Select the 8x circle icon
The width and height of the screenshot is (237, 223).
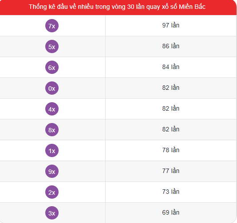(52, 130)
